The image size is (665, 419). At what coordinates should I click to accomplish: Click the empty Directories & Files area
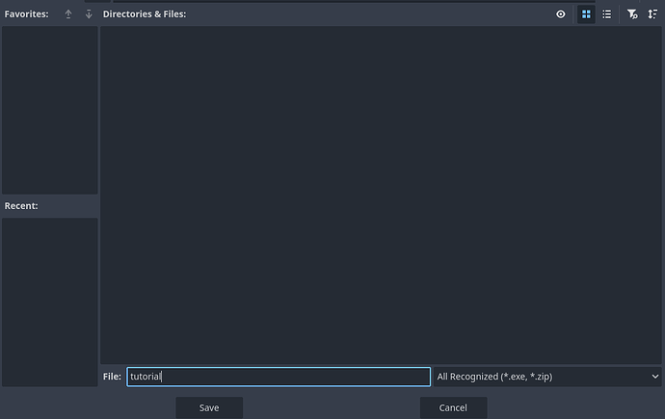(381, 193)
